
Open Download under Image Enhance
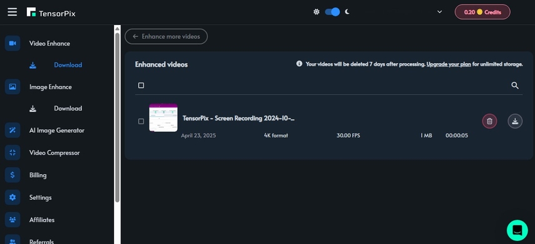68,109
